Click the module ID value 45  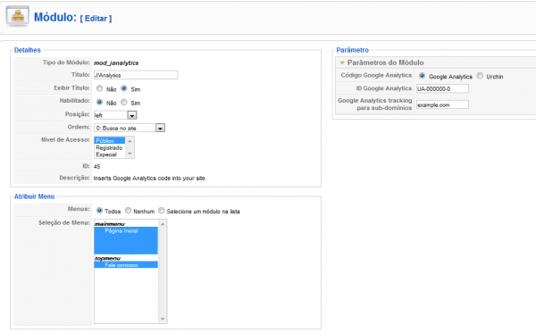[97, 167]
